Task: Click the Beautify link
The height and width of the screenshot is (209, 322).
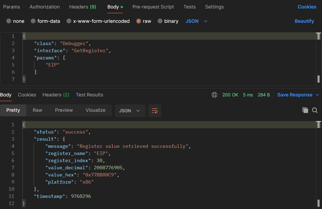Action: pos(304,21)
